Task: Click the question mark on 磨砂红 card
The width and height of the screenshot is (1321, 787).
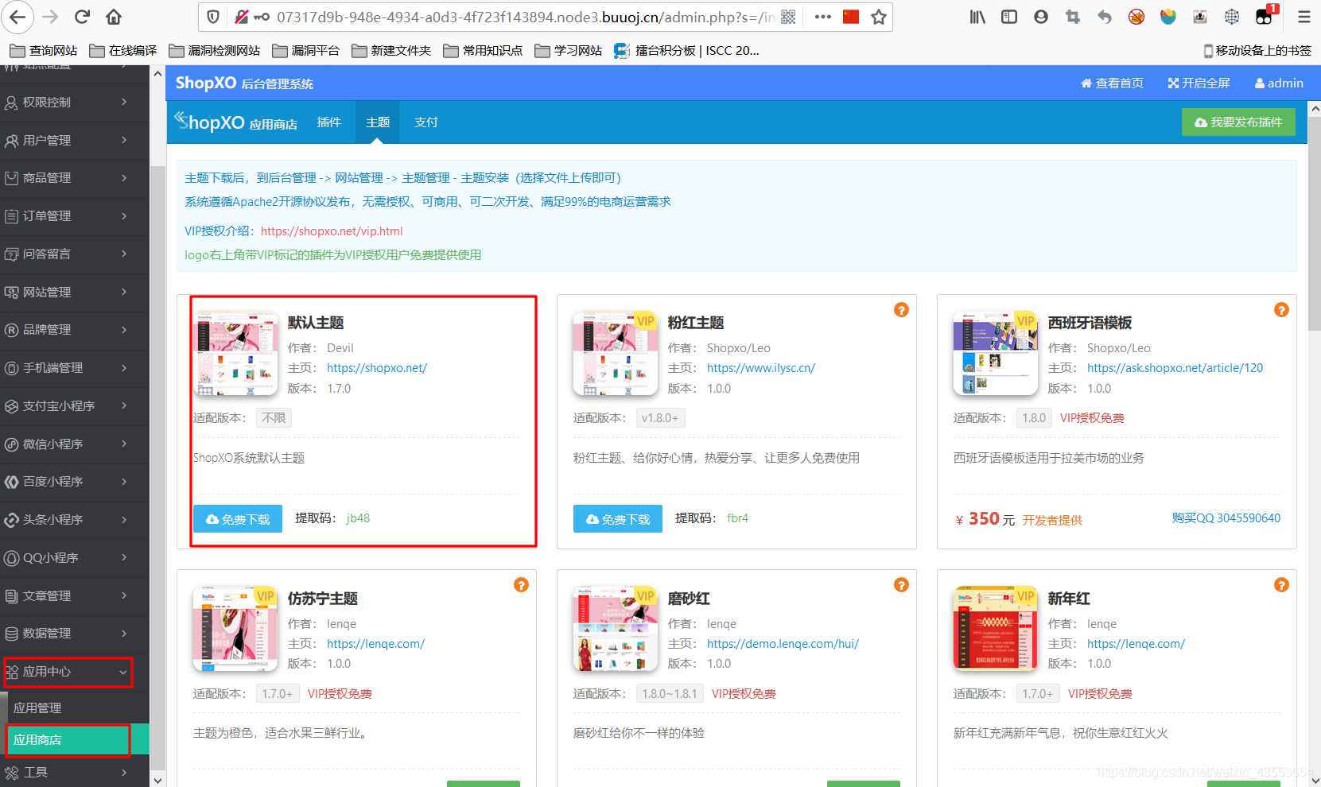Action: pos(901,585)
